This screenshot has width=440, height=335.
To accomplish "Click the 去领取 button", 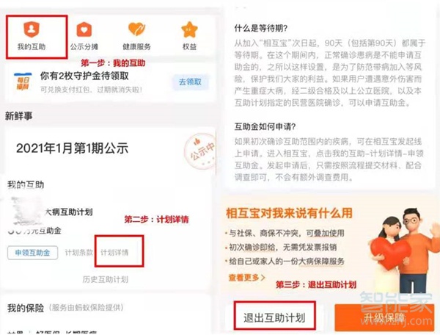I will click(x=190, y=82).
